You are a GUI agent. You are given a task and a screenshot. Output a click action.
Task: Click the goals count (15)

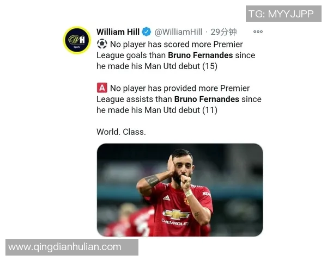click(210, 66)
